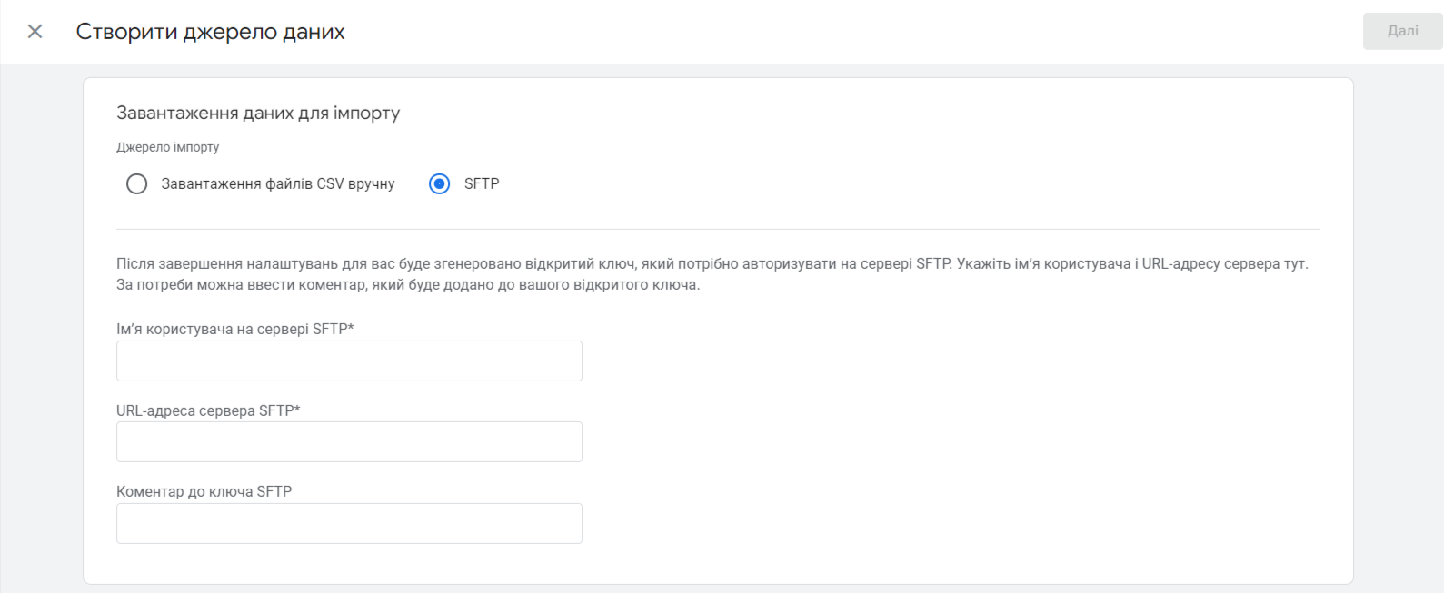
Task: Click the horizontal divider below radio options
Action: pos(718,229)
